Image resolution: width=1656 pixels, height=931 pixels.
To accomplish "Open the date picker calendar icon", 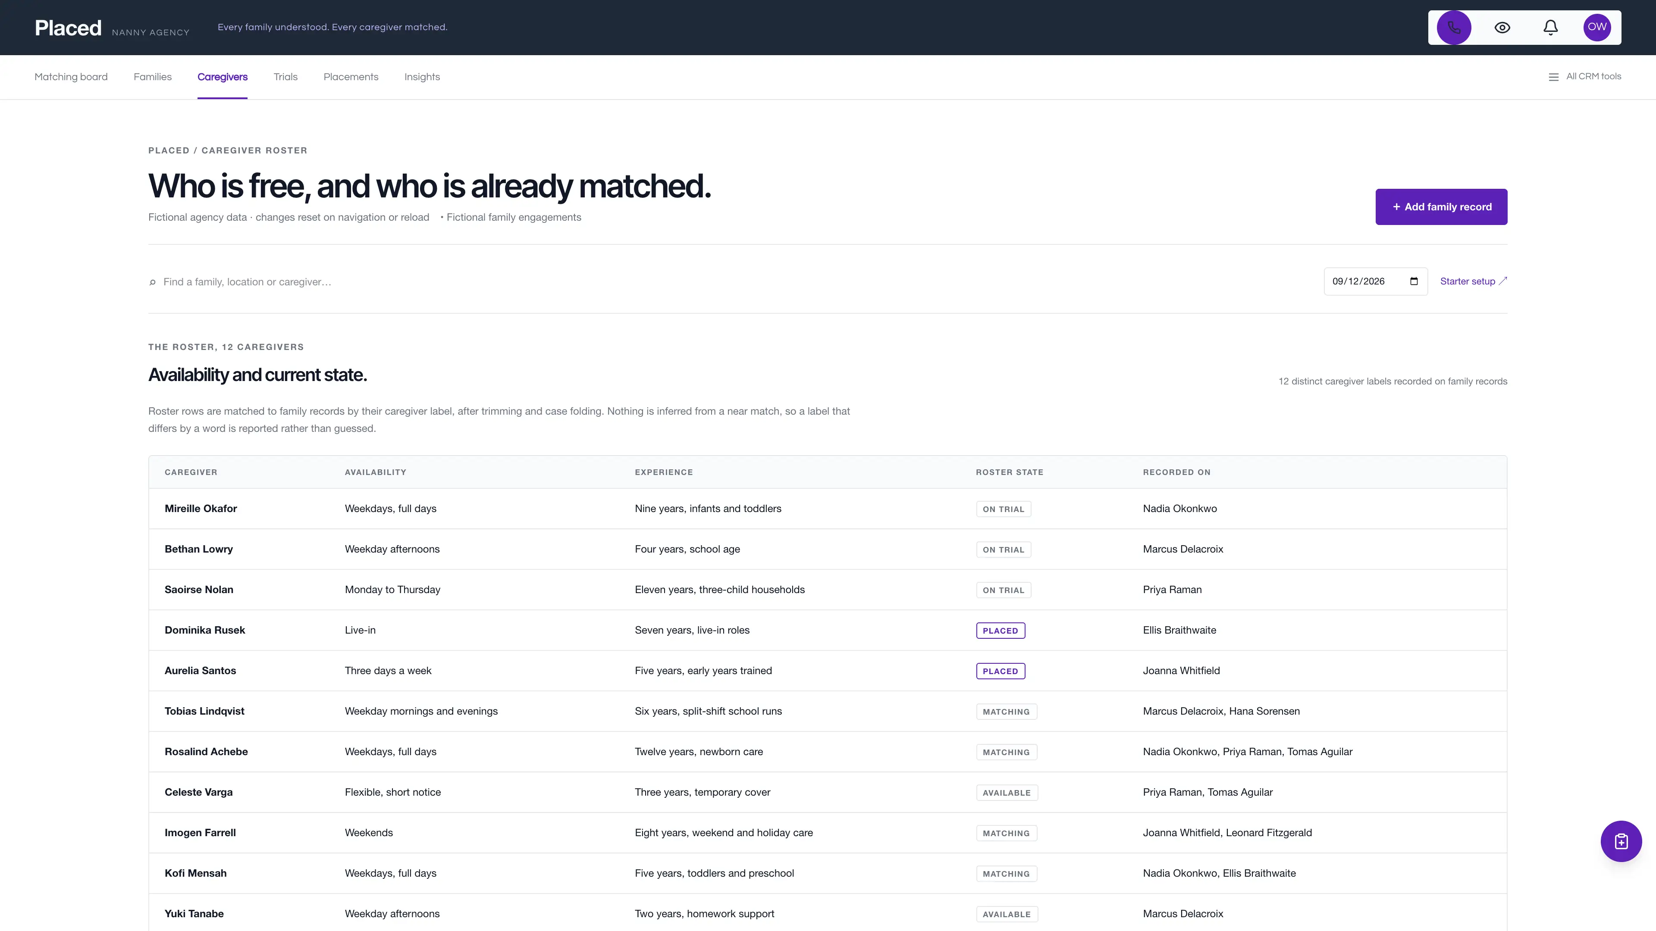I will click(1414, 281).
